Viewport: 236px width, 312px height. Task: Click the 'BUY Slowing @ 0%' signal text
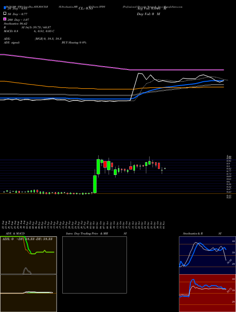74,43
